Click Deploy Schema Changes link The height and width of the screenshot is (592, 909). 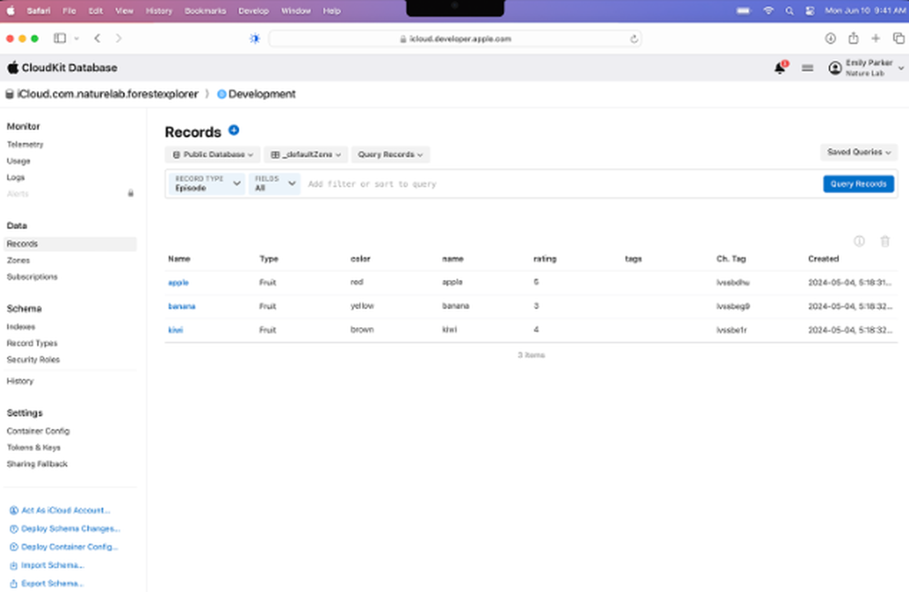pyautogui.click(x=65, y=529)
